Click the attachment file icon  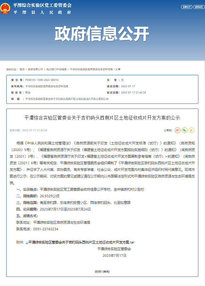coord(27,243)
